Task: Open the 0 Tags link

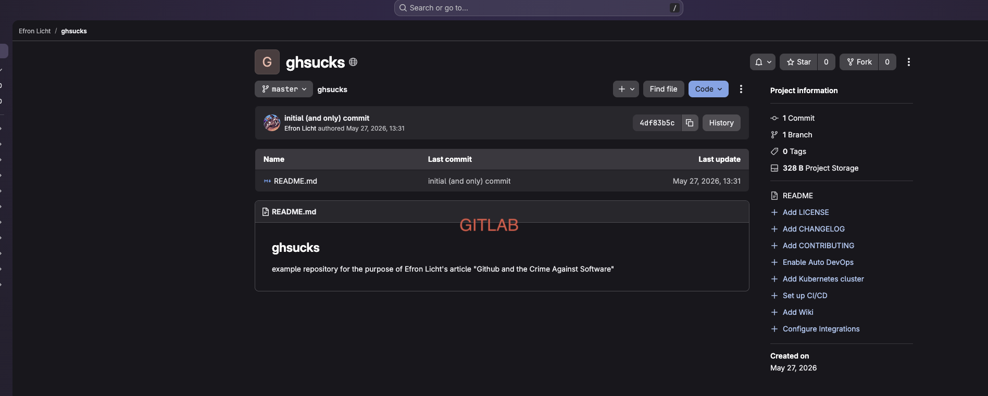Action: 794,151
